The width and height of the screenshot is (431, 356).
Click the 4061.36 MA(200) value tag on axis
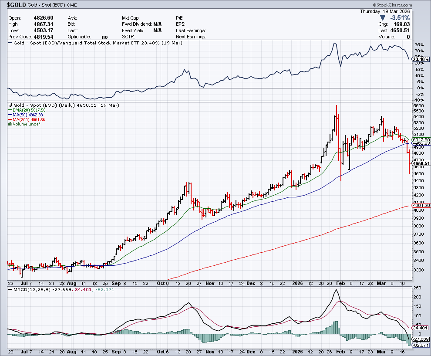tap(421, 205)
